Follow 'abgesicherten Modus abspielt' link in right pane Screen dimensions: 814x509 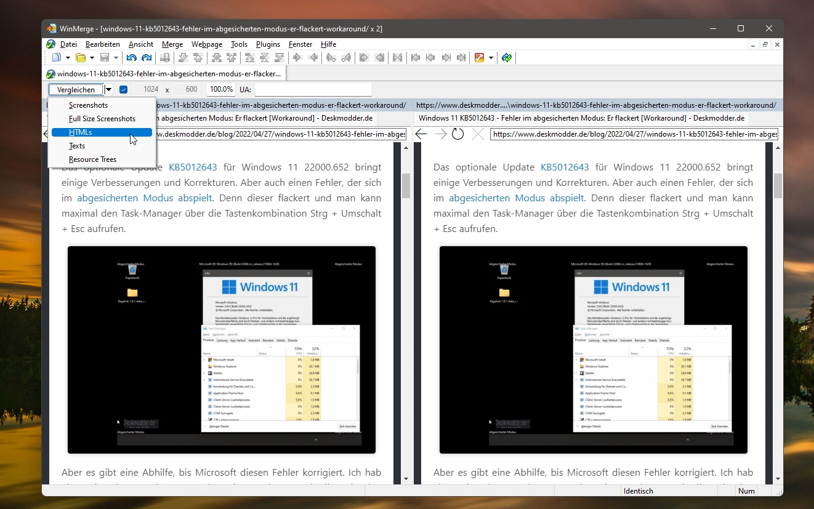(516, 198)
